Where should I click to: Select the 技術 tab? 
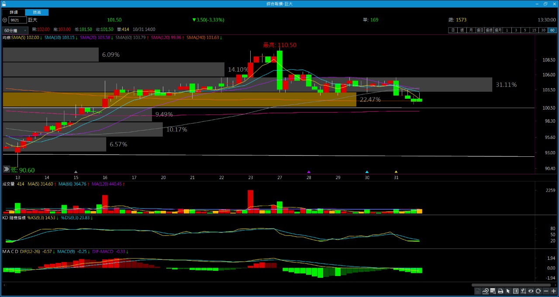pyautogui.click(x=37, y=12)
